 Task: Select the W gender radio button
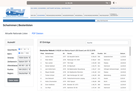coord(23,49)
